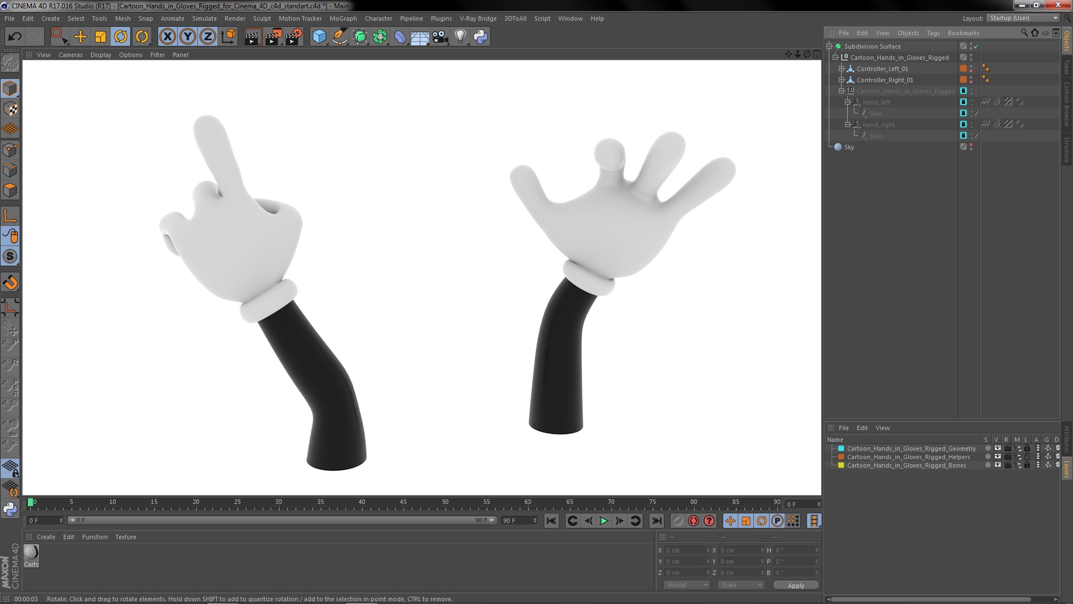Open the MoGraph array tool icon

tap(380, 37)
